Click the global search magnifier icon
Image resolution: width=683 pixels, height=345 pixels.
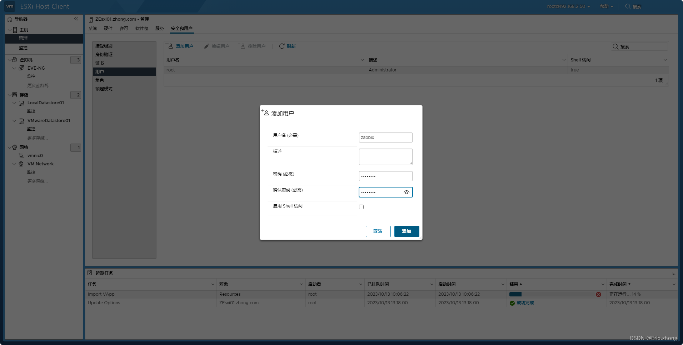click(x=628, y=6)
